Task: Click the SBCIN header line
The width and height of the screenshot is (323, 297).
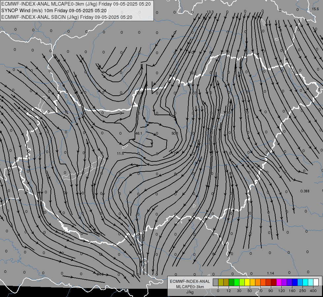Action: [67, 17]
